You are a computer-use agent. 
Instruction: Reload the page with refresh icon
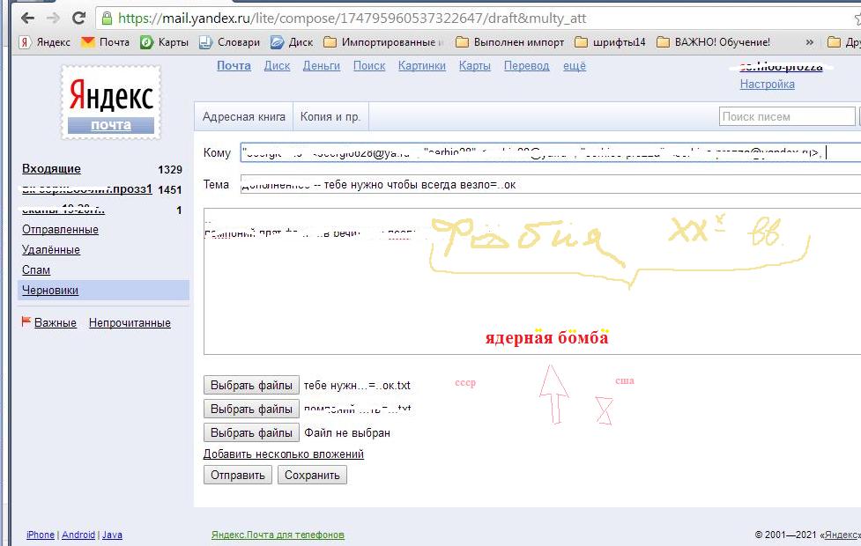pyautogui.click(x=78, y=18)
